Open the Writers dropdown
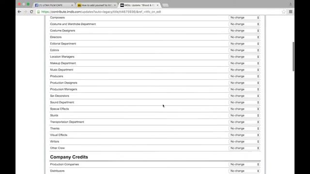This screenshot has width=310, height=174. (x=244, y=142)
